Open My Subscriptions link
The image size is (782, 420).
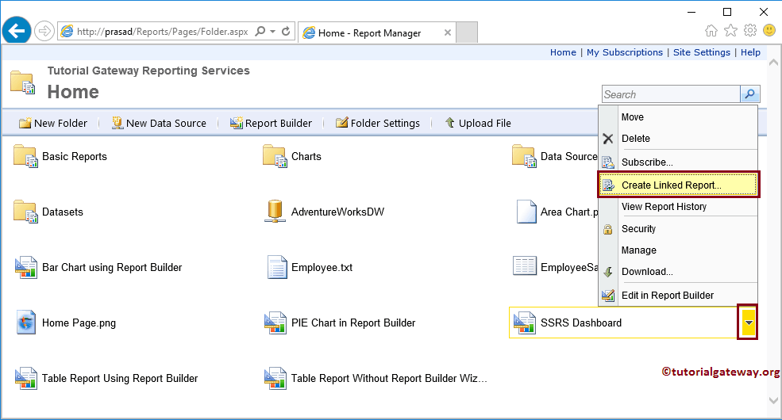(624, 52)
